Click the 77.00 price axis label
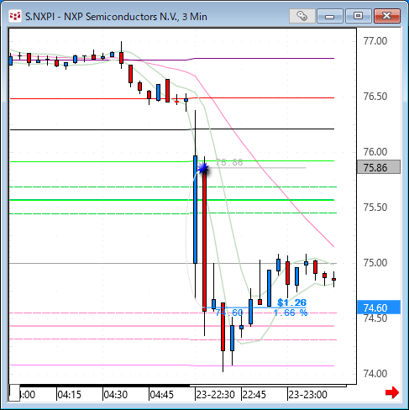This screenshot has width=409, height=410. tap(375, 41)
